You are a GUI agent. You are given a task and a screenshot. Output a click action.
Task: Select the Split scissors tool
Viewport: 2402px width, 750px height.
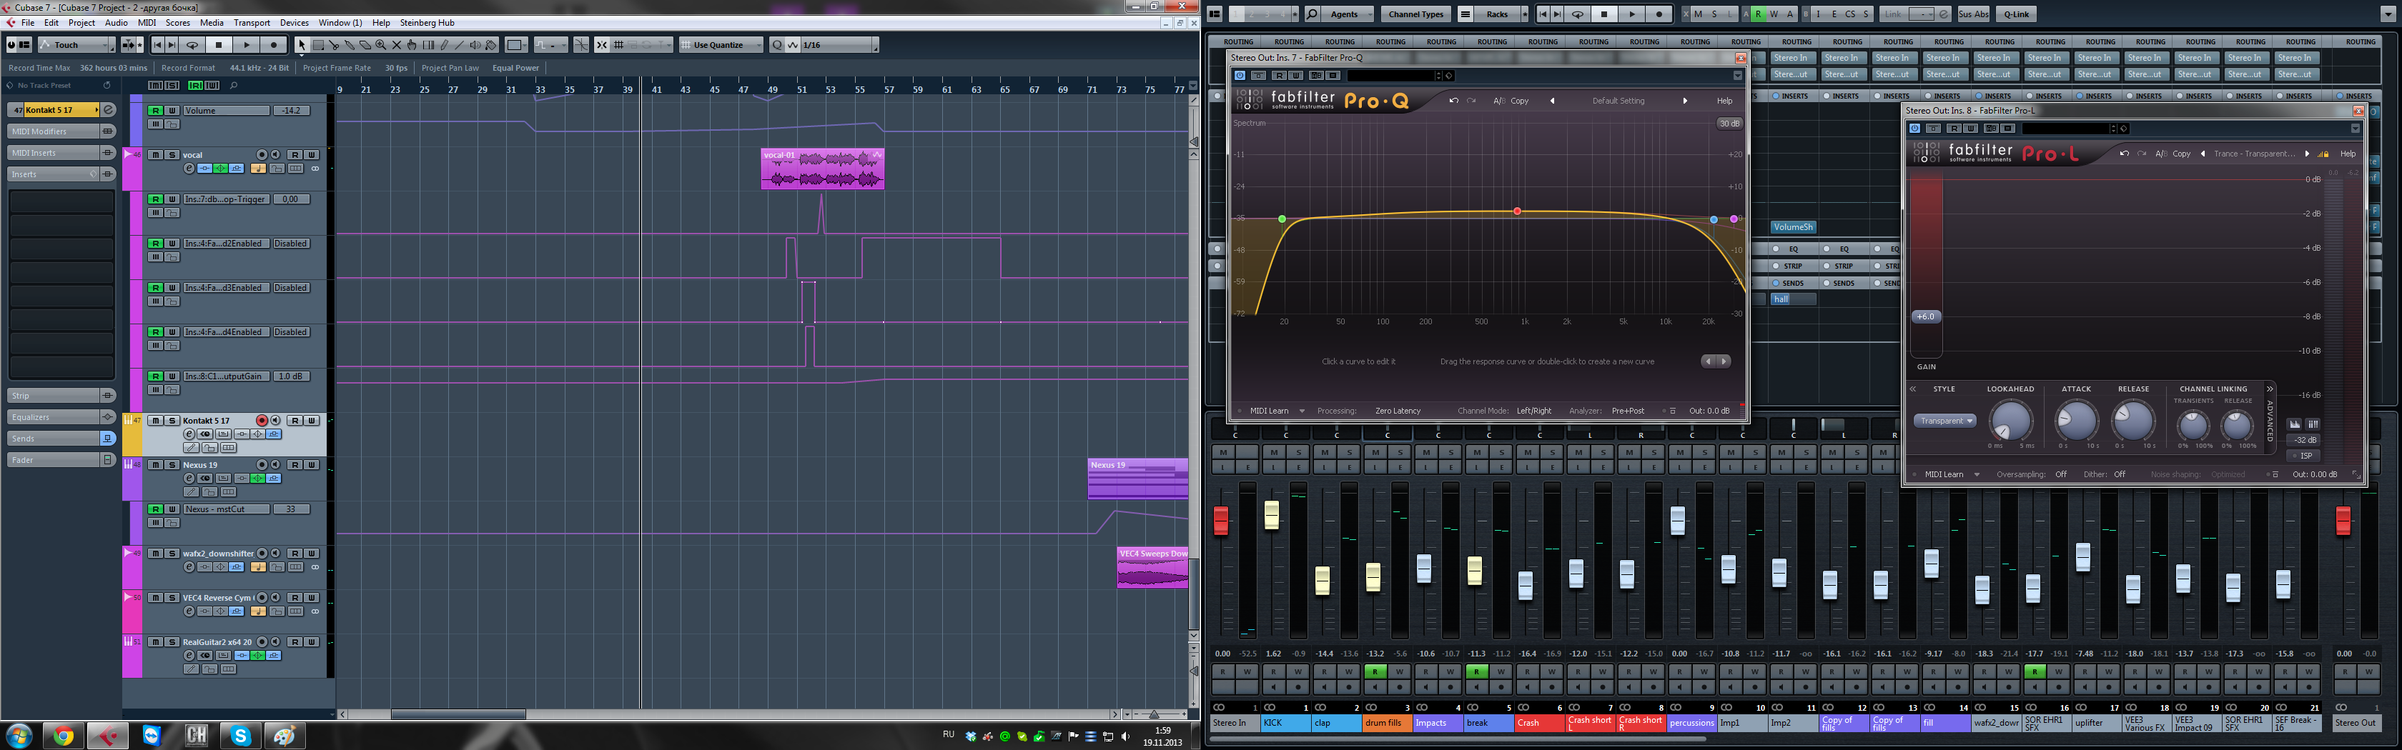334,45
